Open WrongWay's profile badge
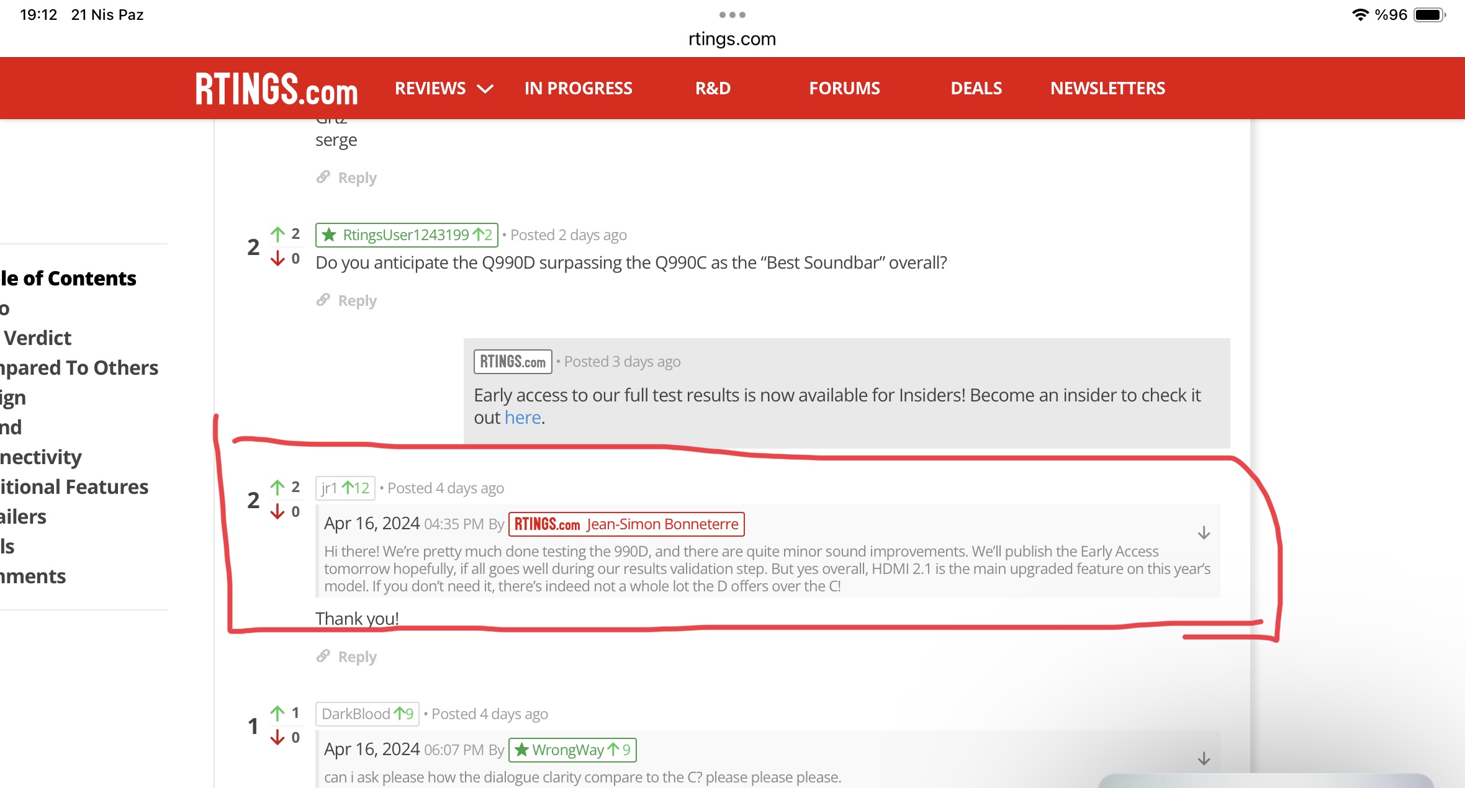1465x788 pixels. 572,750
